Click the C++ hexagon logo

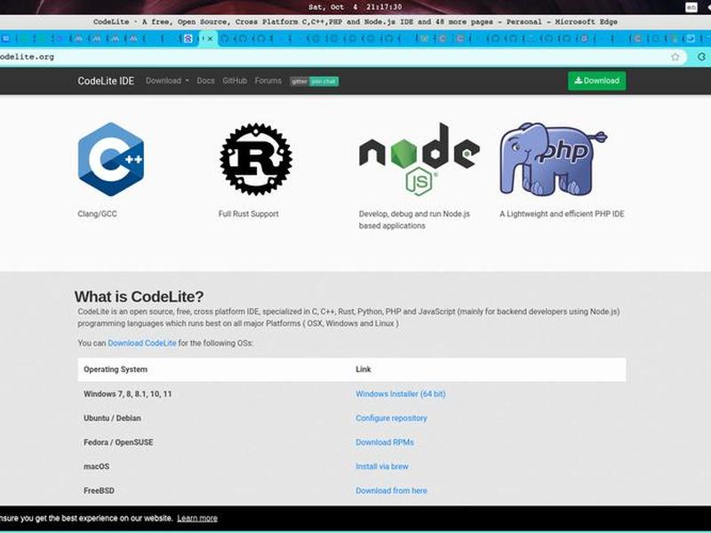click(111, 159)
